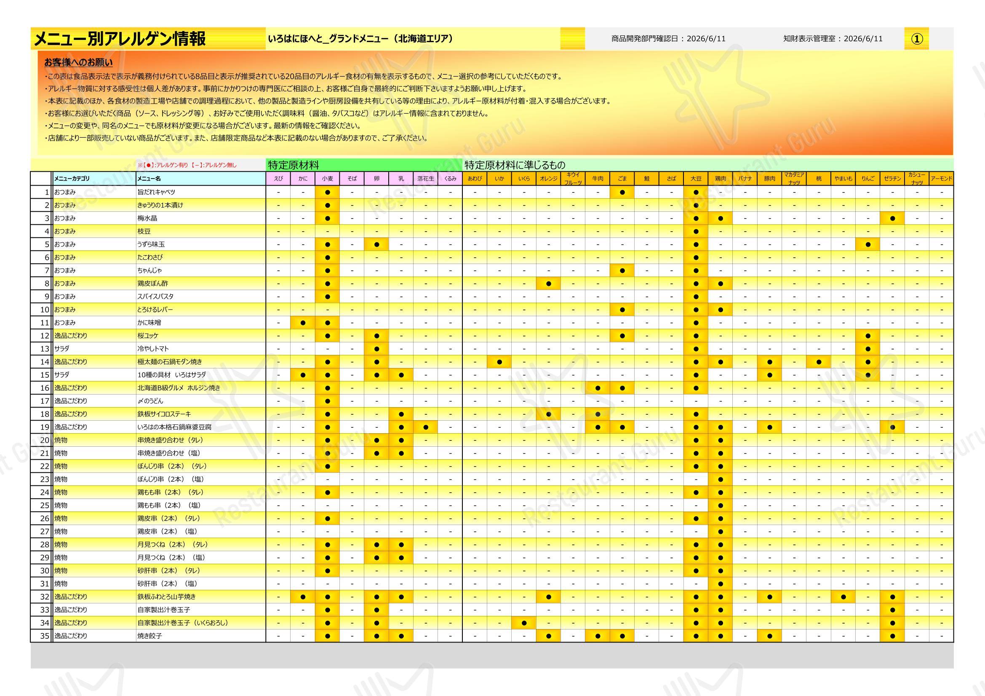Screen dimensions: 985x696
Task: Select the ゼラチン column header
Action: pos(893,179)
